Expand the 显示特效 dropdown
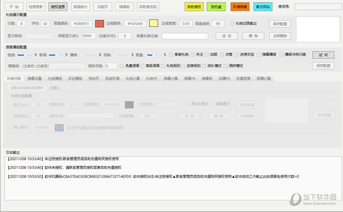This screenshot has height=212, width=343. [x=39, y=36]
